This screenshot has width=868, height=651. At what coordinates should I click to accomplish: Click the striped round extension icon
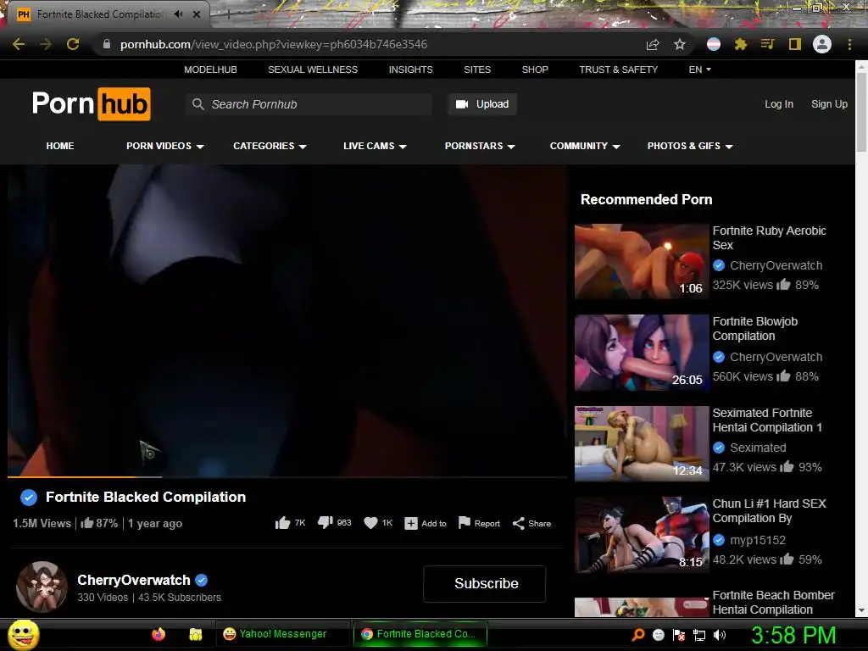[714, 44]
